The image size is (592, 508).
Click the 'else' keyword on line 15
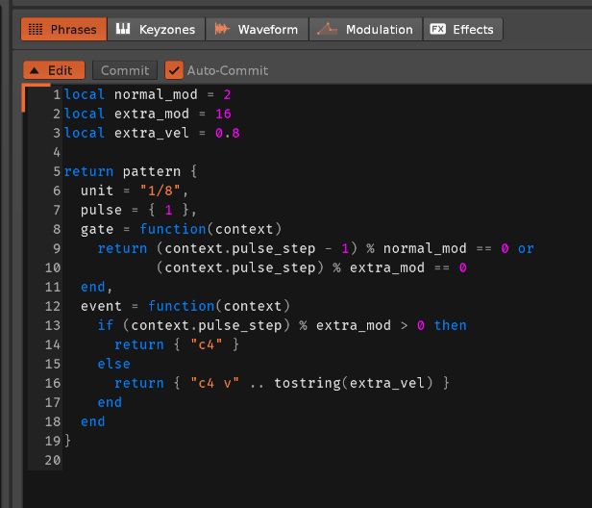pyautogui.click(x=114, y=364)
